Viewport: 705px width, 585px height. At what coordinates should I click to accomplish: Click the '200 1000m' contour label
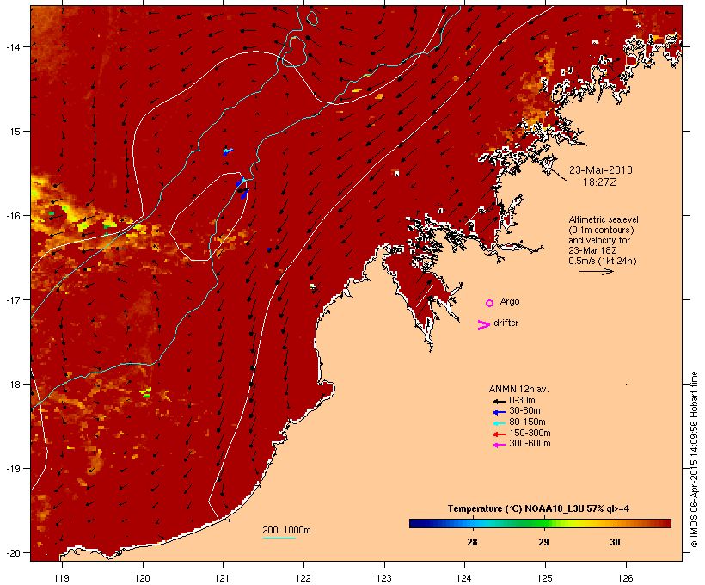click(286, 530)
